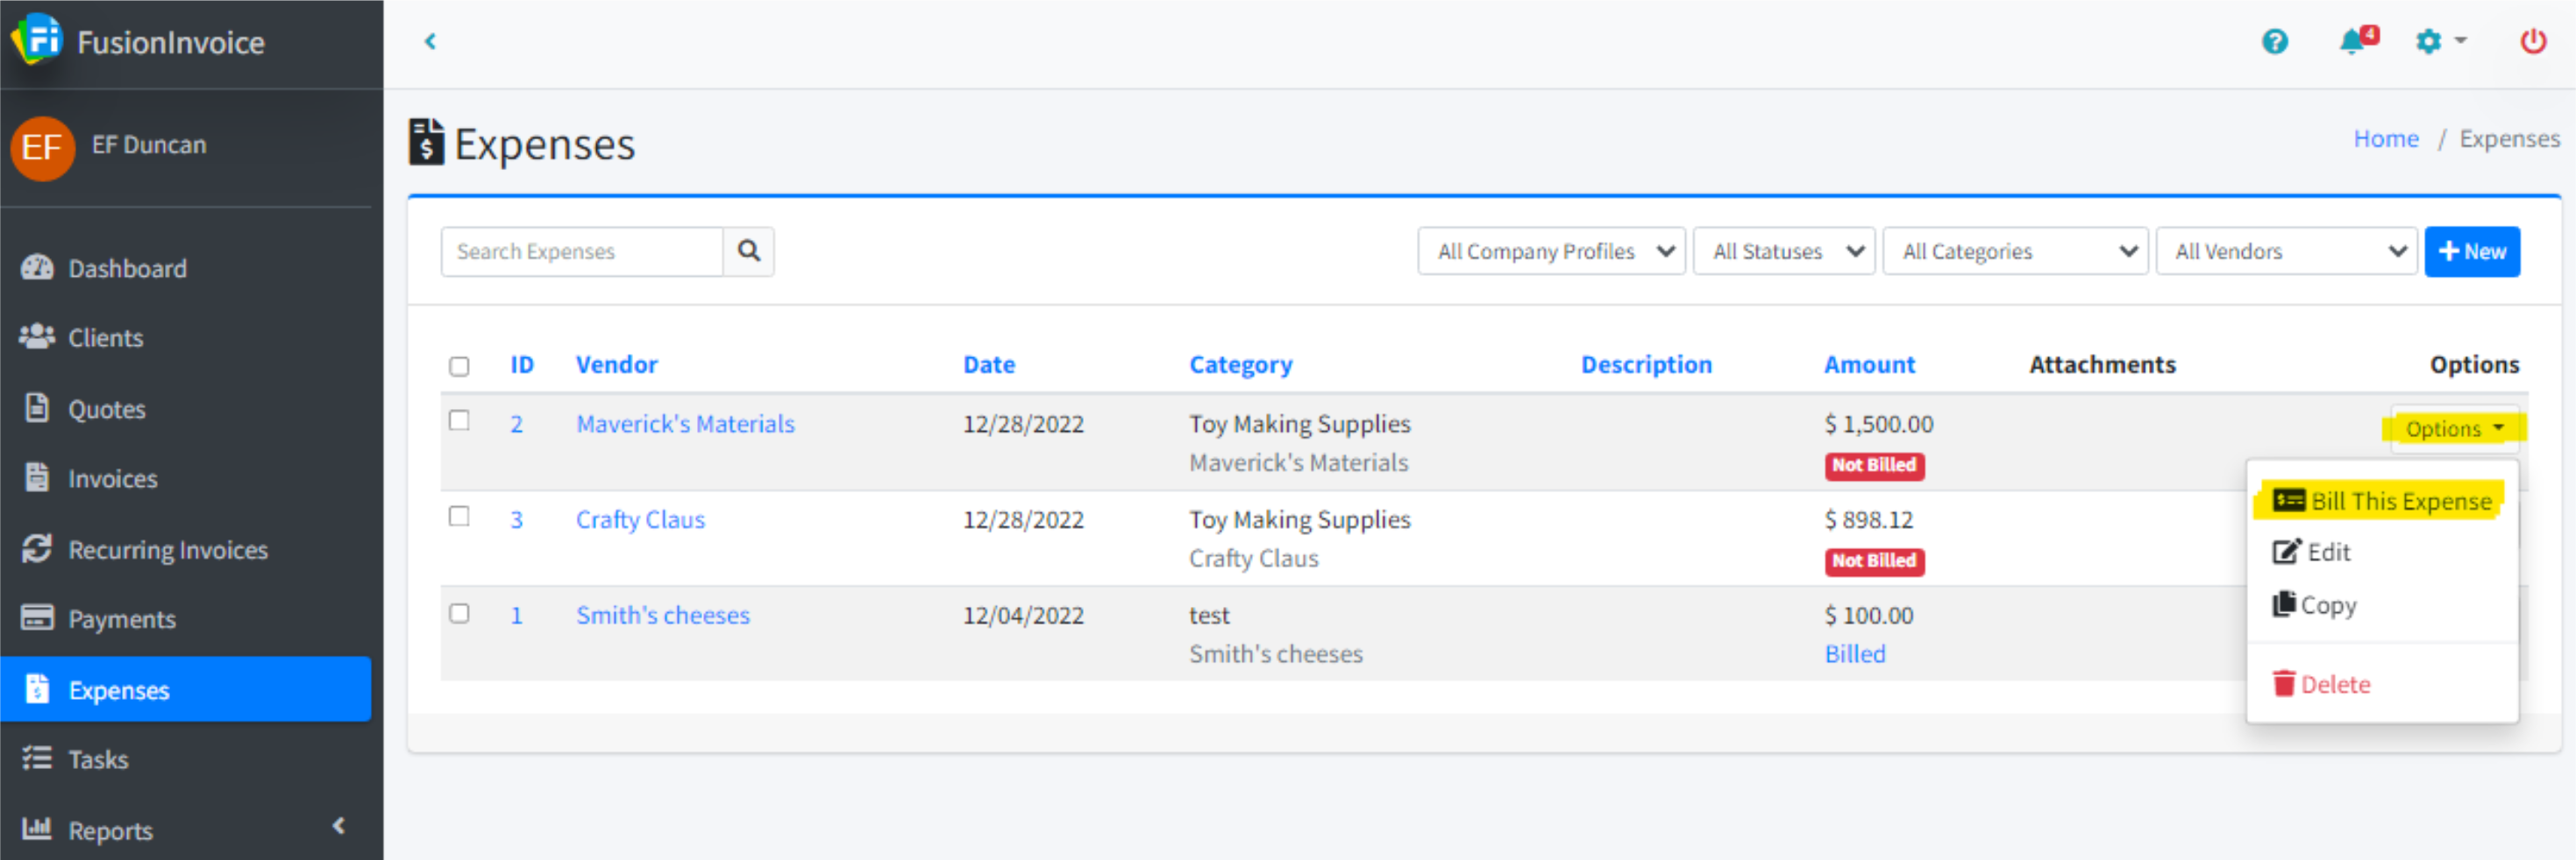Click the help question mark icon
This screenshot has height=860, width=2576.
tap(2274, 42)
